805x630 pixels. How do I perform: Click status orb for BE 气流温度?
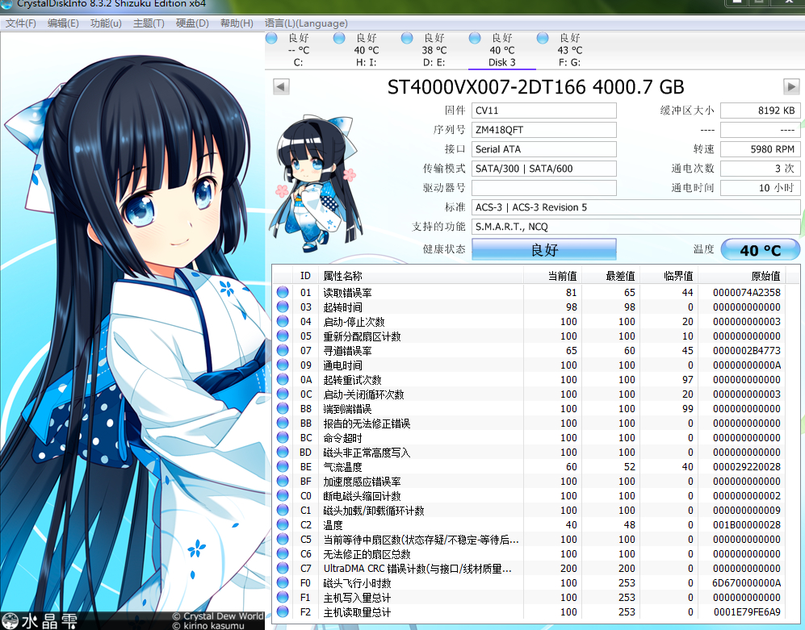[x=283, y=466]
